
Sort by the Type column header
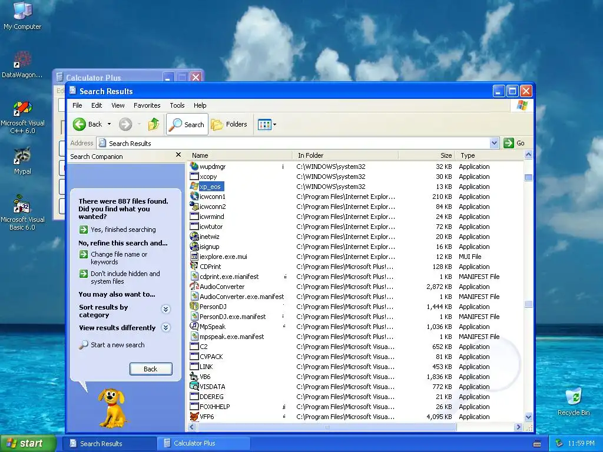(x=489, y=155)
